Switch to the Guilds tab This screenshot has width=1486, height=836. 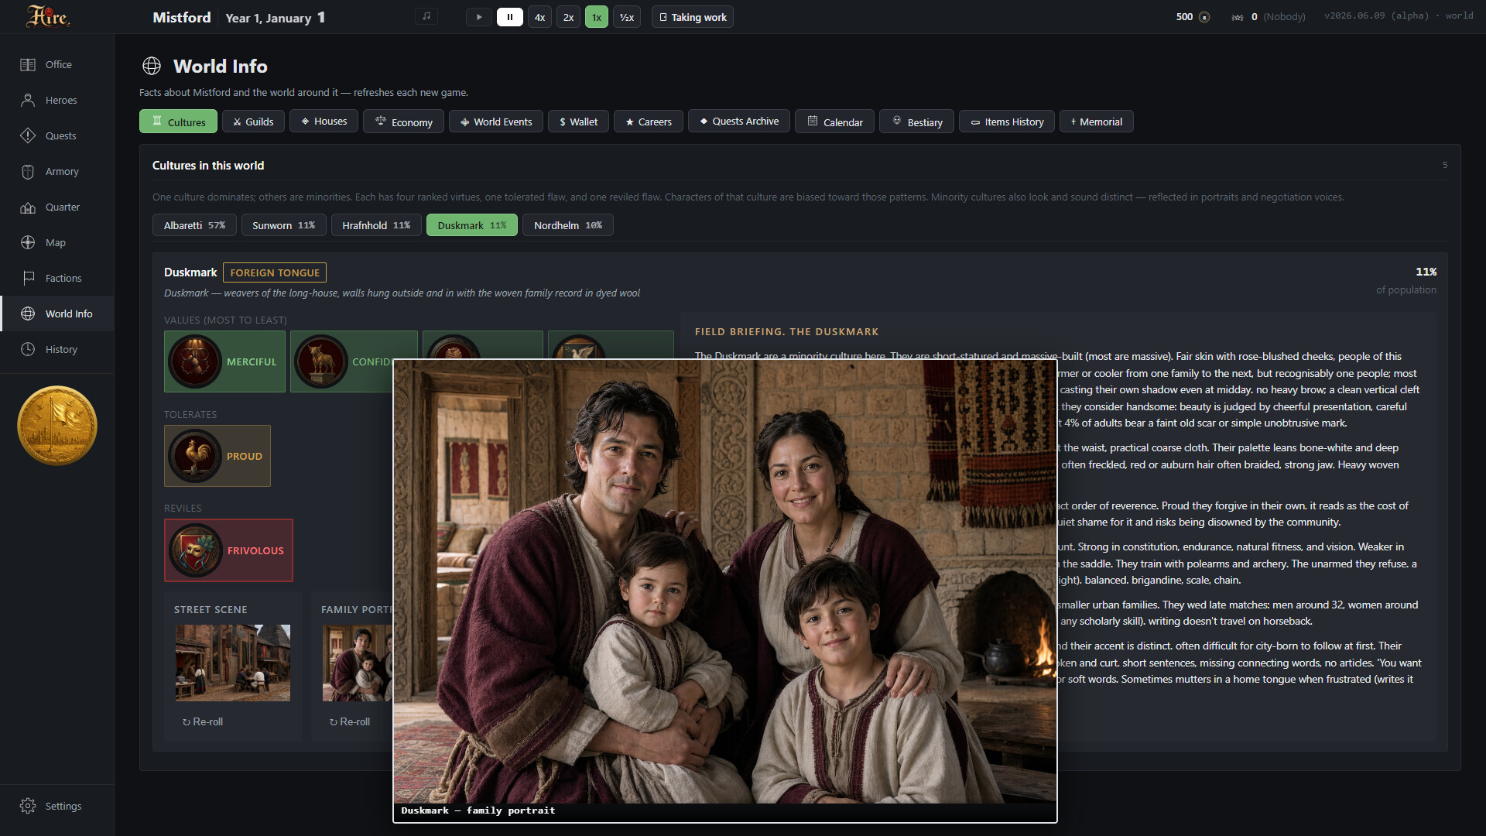click(253, 122)
